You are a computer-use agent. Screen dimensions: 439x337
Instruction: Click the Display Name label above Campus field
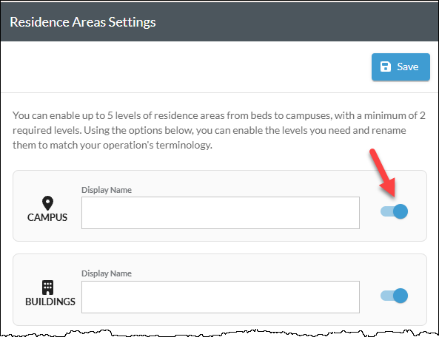[107, 190]
